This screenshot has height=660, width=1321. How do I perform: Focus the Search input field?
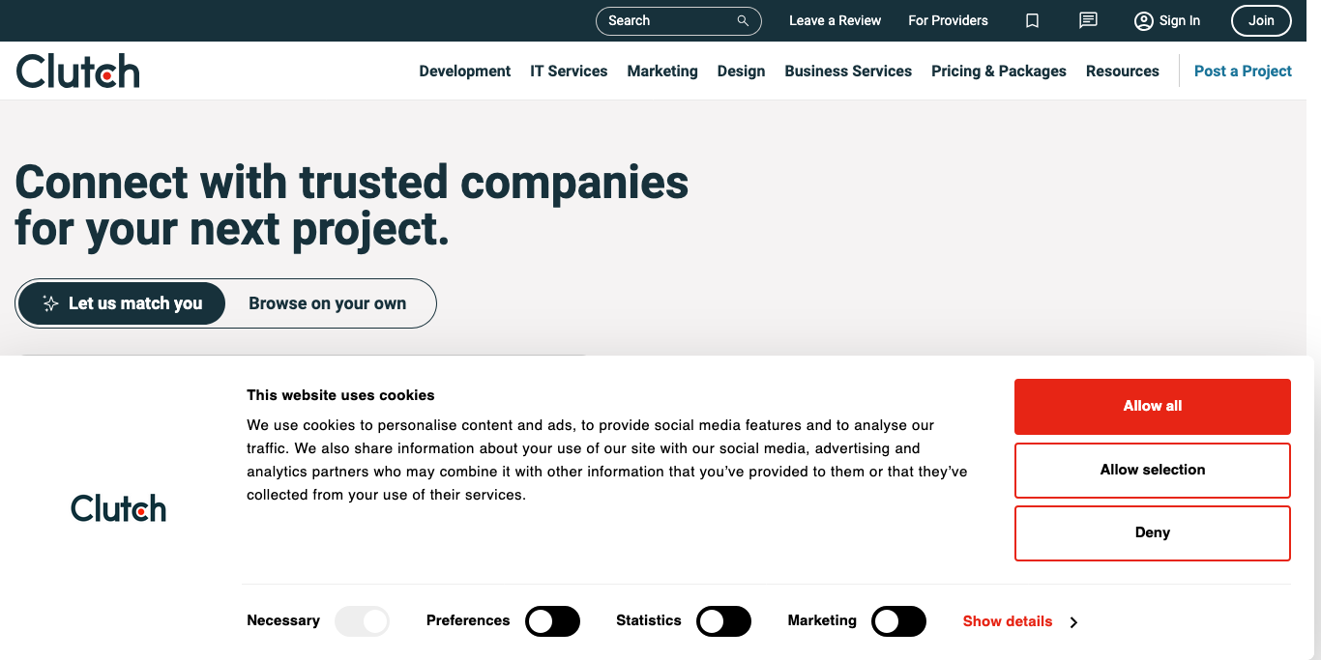click(667, 20)
